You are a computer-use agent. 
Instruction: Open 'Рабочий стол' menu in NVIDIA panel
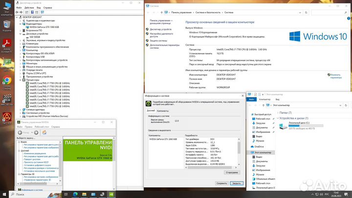pos(42,127)
